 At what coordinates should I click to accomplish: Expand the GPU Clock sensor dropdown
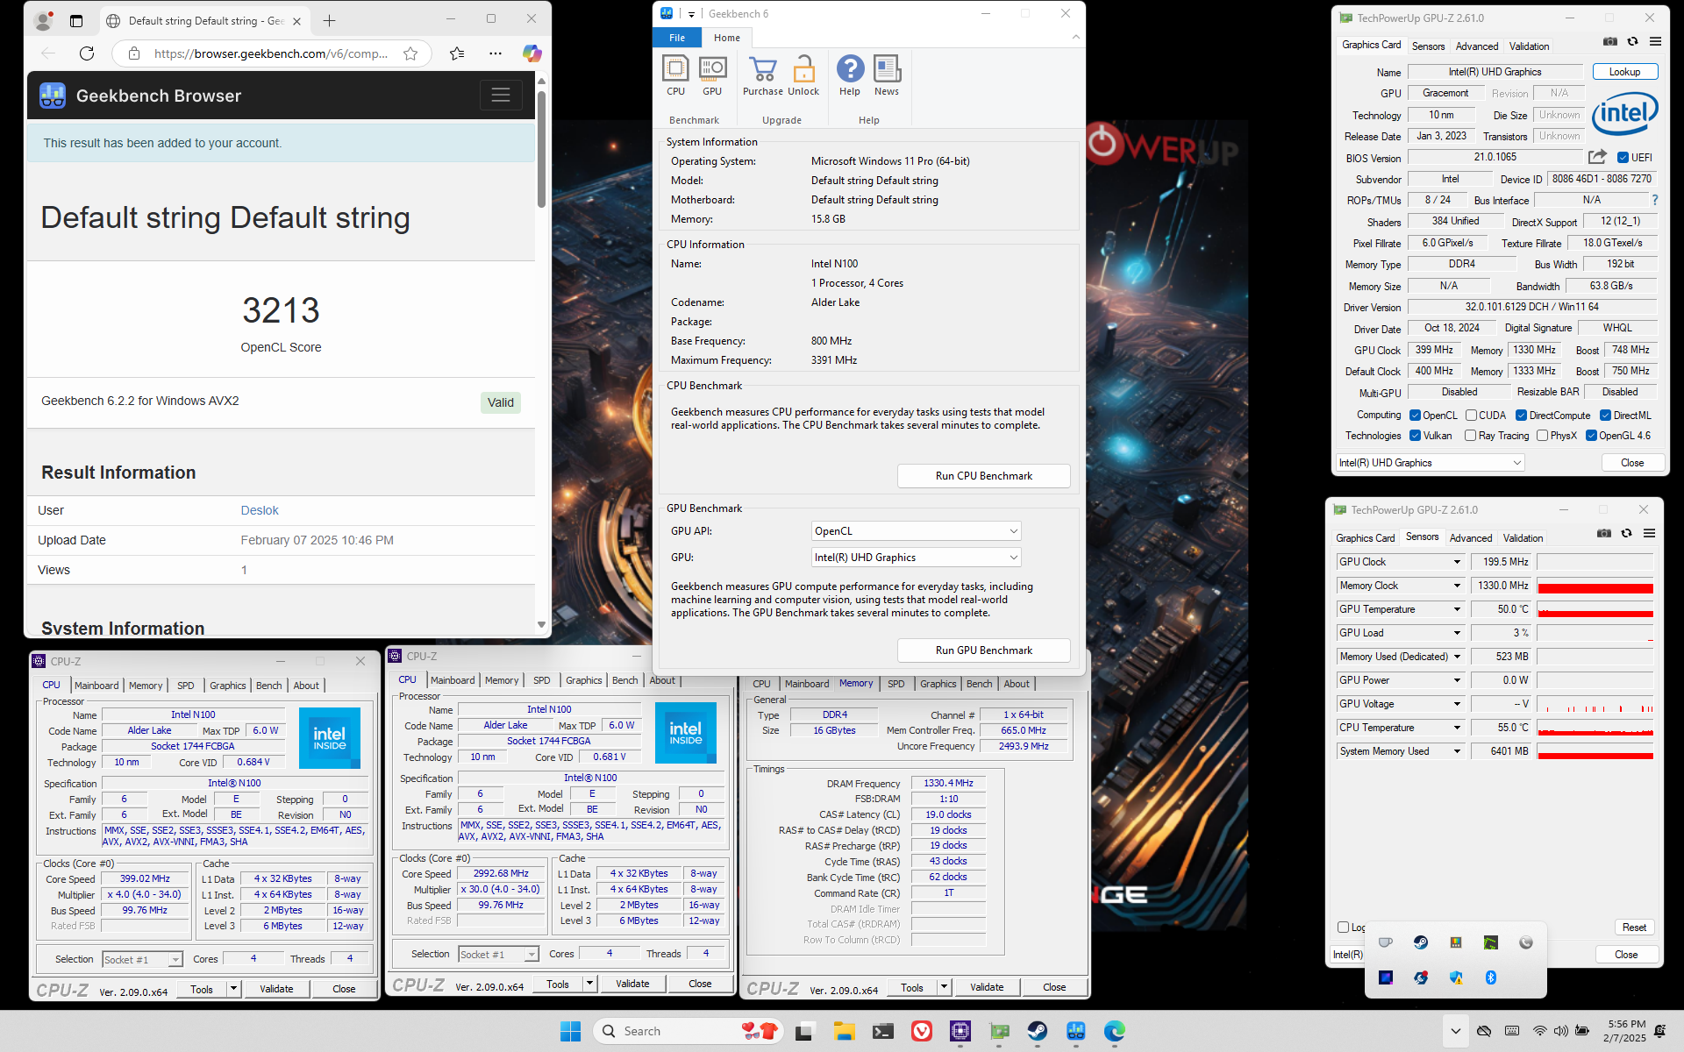(1457, 562)
